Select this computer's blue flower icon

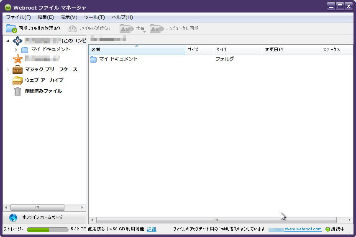point(18,41)
